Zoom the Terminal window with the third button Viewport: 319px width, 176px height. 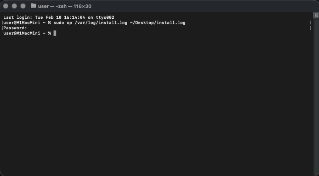click(23, 6)
